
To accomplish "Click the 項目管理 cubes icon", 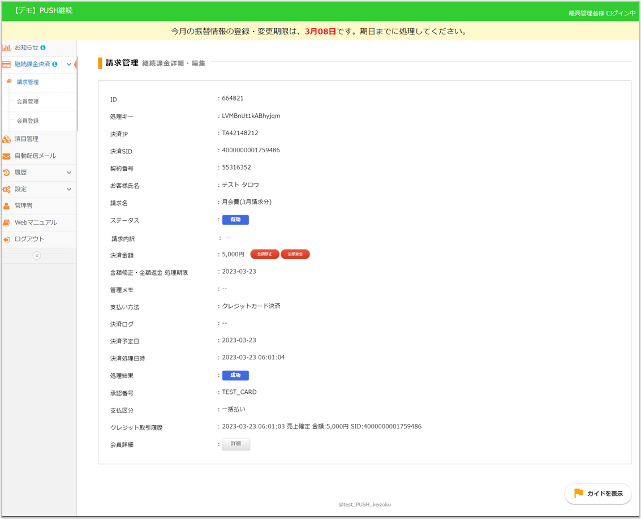I will [x=7, y=139].
